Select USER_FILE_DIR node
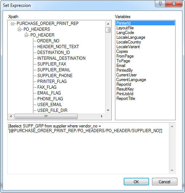This screenshot has width=185, height=193. (52, 110)
